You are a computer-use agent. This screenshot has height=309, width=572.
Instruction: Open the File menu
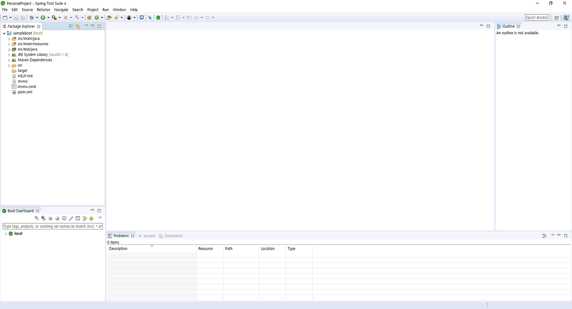tap(5, 9)
